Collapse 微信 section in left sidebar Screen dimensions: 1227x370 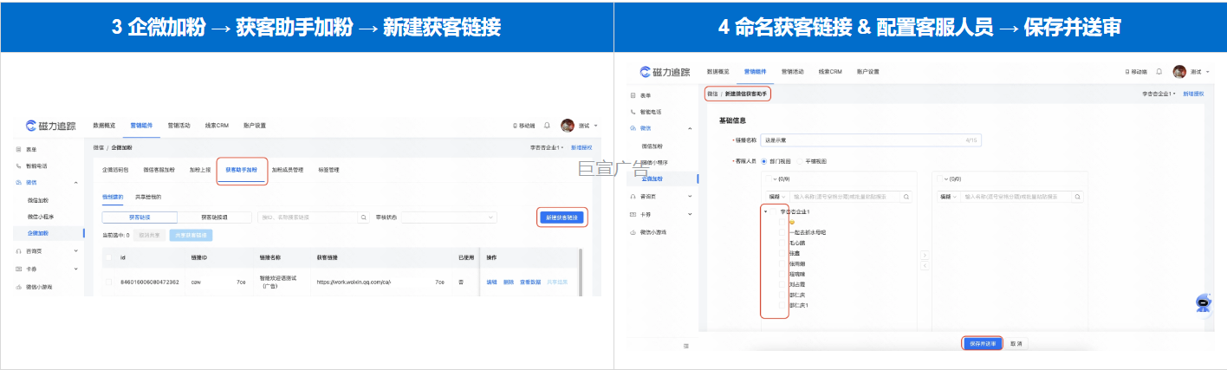[75, 183]
